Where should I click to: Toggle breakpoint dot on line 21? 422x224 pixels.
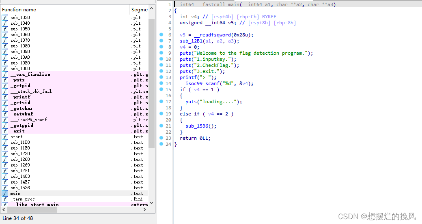pyautogui.click(x=161, y=126)
